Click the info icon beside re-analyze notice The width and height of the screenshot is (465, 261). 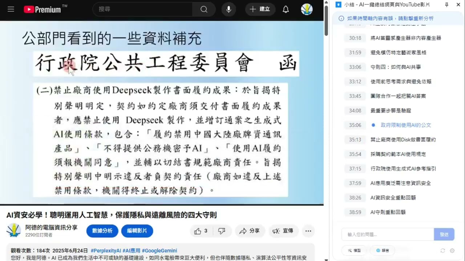pyautogui.click(x=341, y=18)
